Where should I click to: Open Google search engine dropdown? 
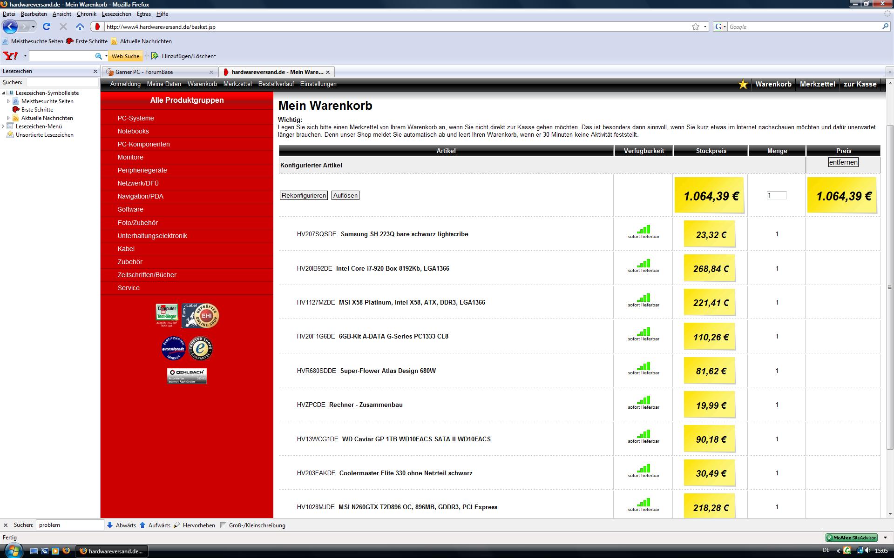coord(720,27)
